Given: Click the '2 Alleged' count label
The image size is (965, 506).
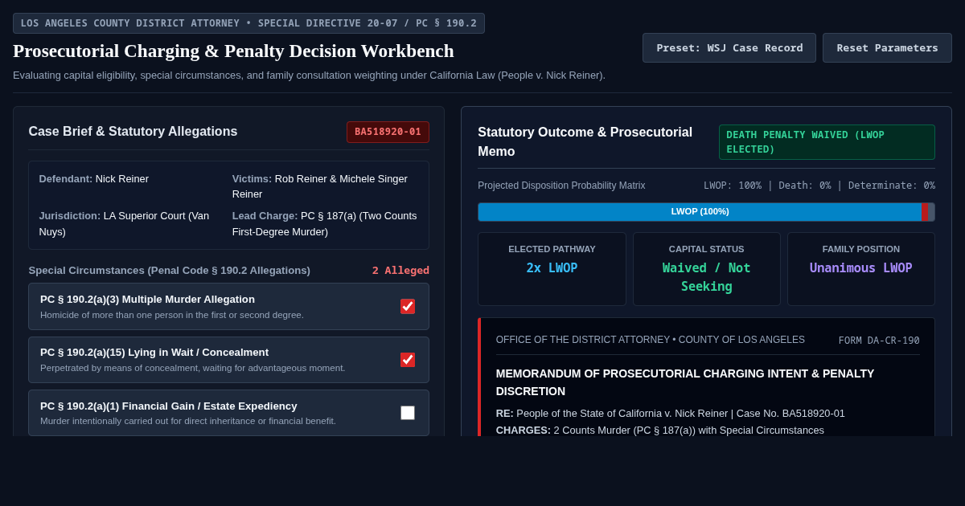Looking at the screenshot, I should 400,271.
